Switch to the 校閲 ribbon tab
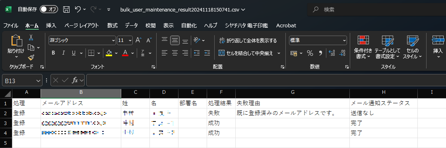446x148 pixels. pos(151,25)
